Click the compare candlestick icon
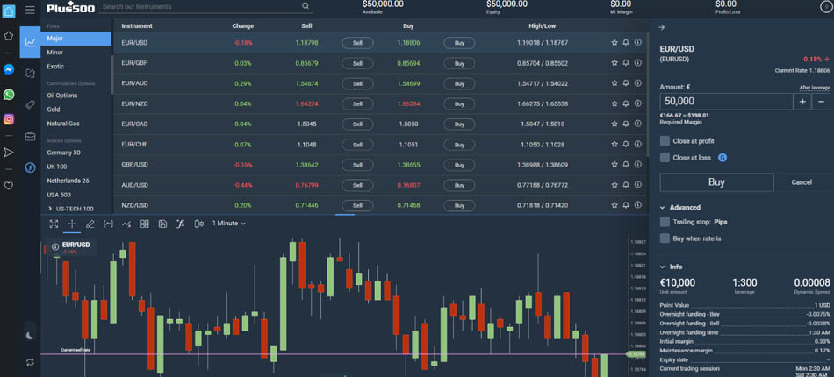 199,224
